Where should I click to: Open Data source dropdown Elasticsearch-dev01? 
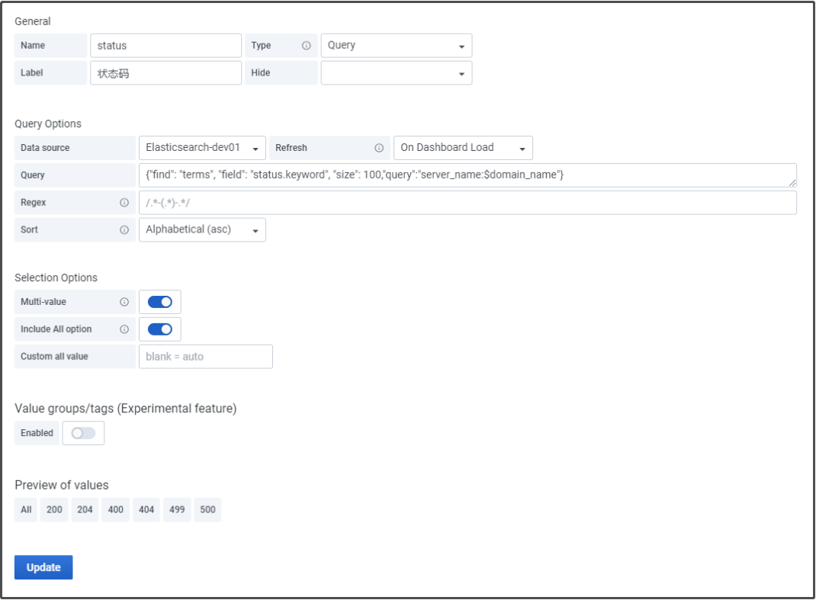(202, 148)
